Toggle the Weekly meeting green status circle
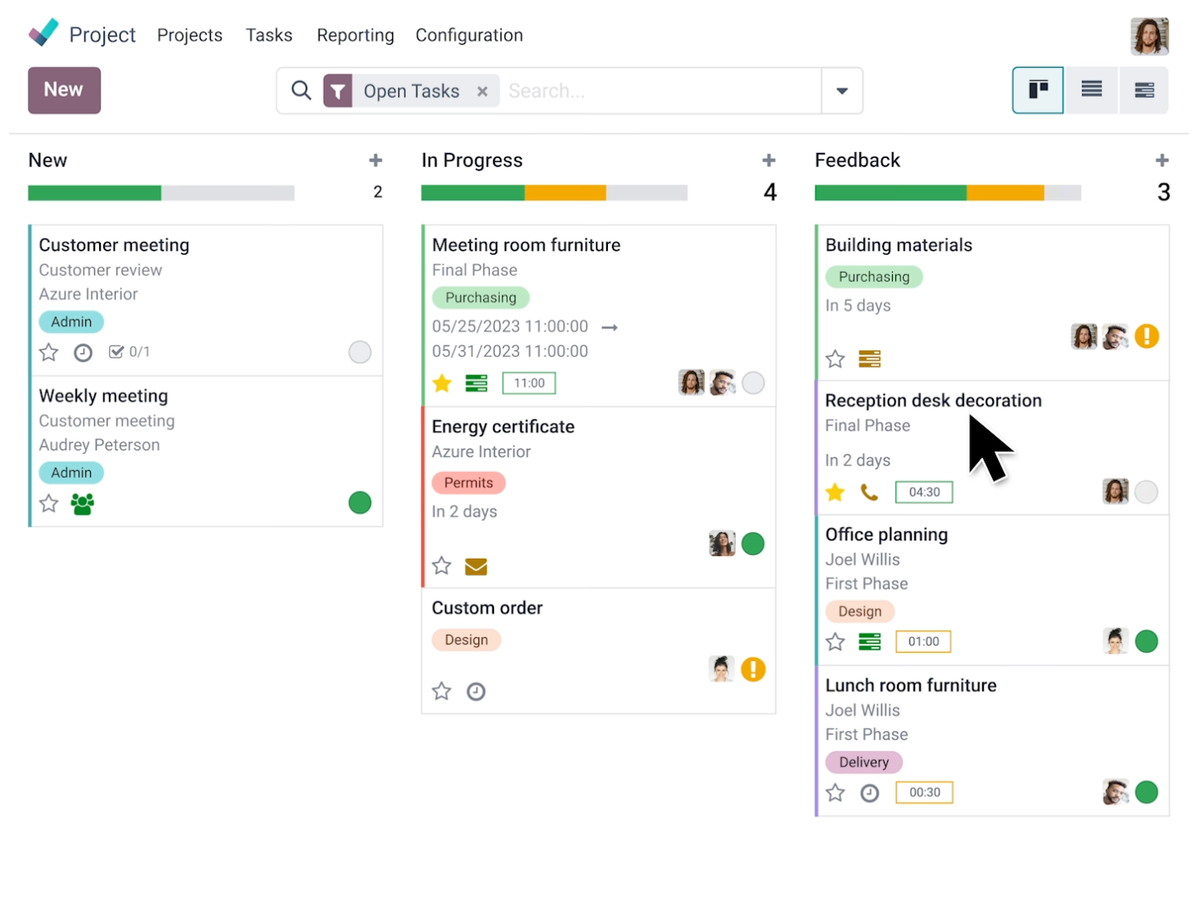Image resolution: width=1201 pixels, height=899 pixels. point(359,502)
